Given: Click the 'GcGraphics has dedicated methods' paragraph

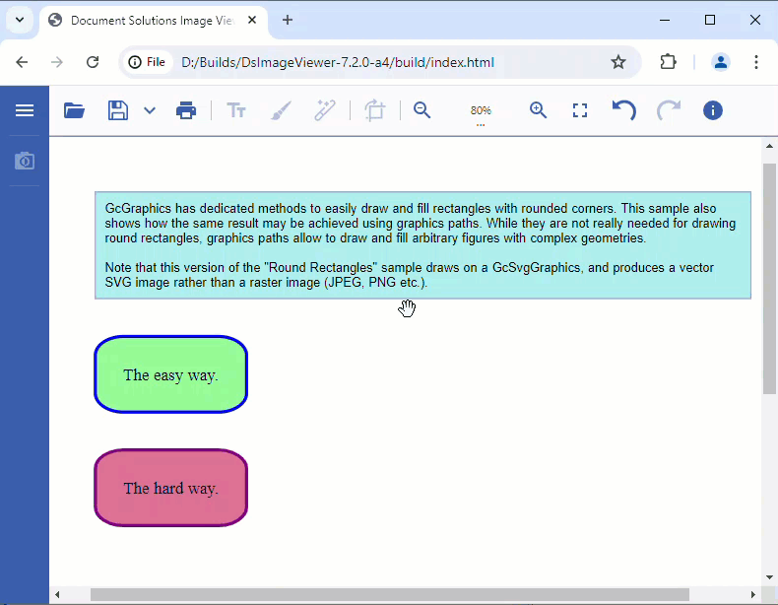Looking at the screenshot, I should coord(421,224).
